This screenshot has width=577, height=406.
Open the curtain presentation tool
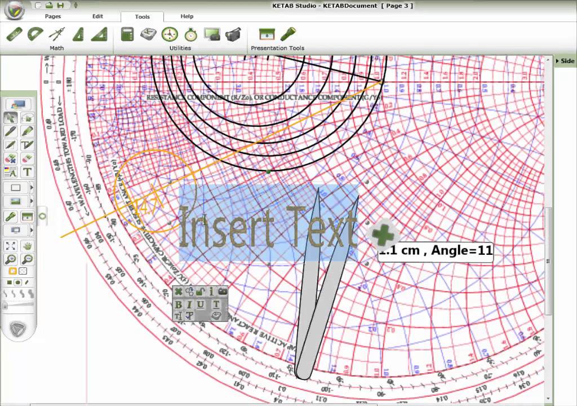[267, 34]
